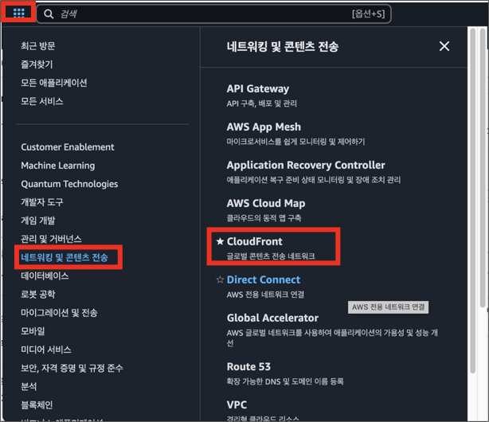Screen dimensions: 489x422
Task: Select Machine Learning category
Action: [x=57, y=166]
